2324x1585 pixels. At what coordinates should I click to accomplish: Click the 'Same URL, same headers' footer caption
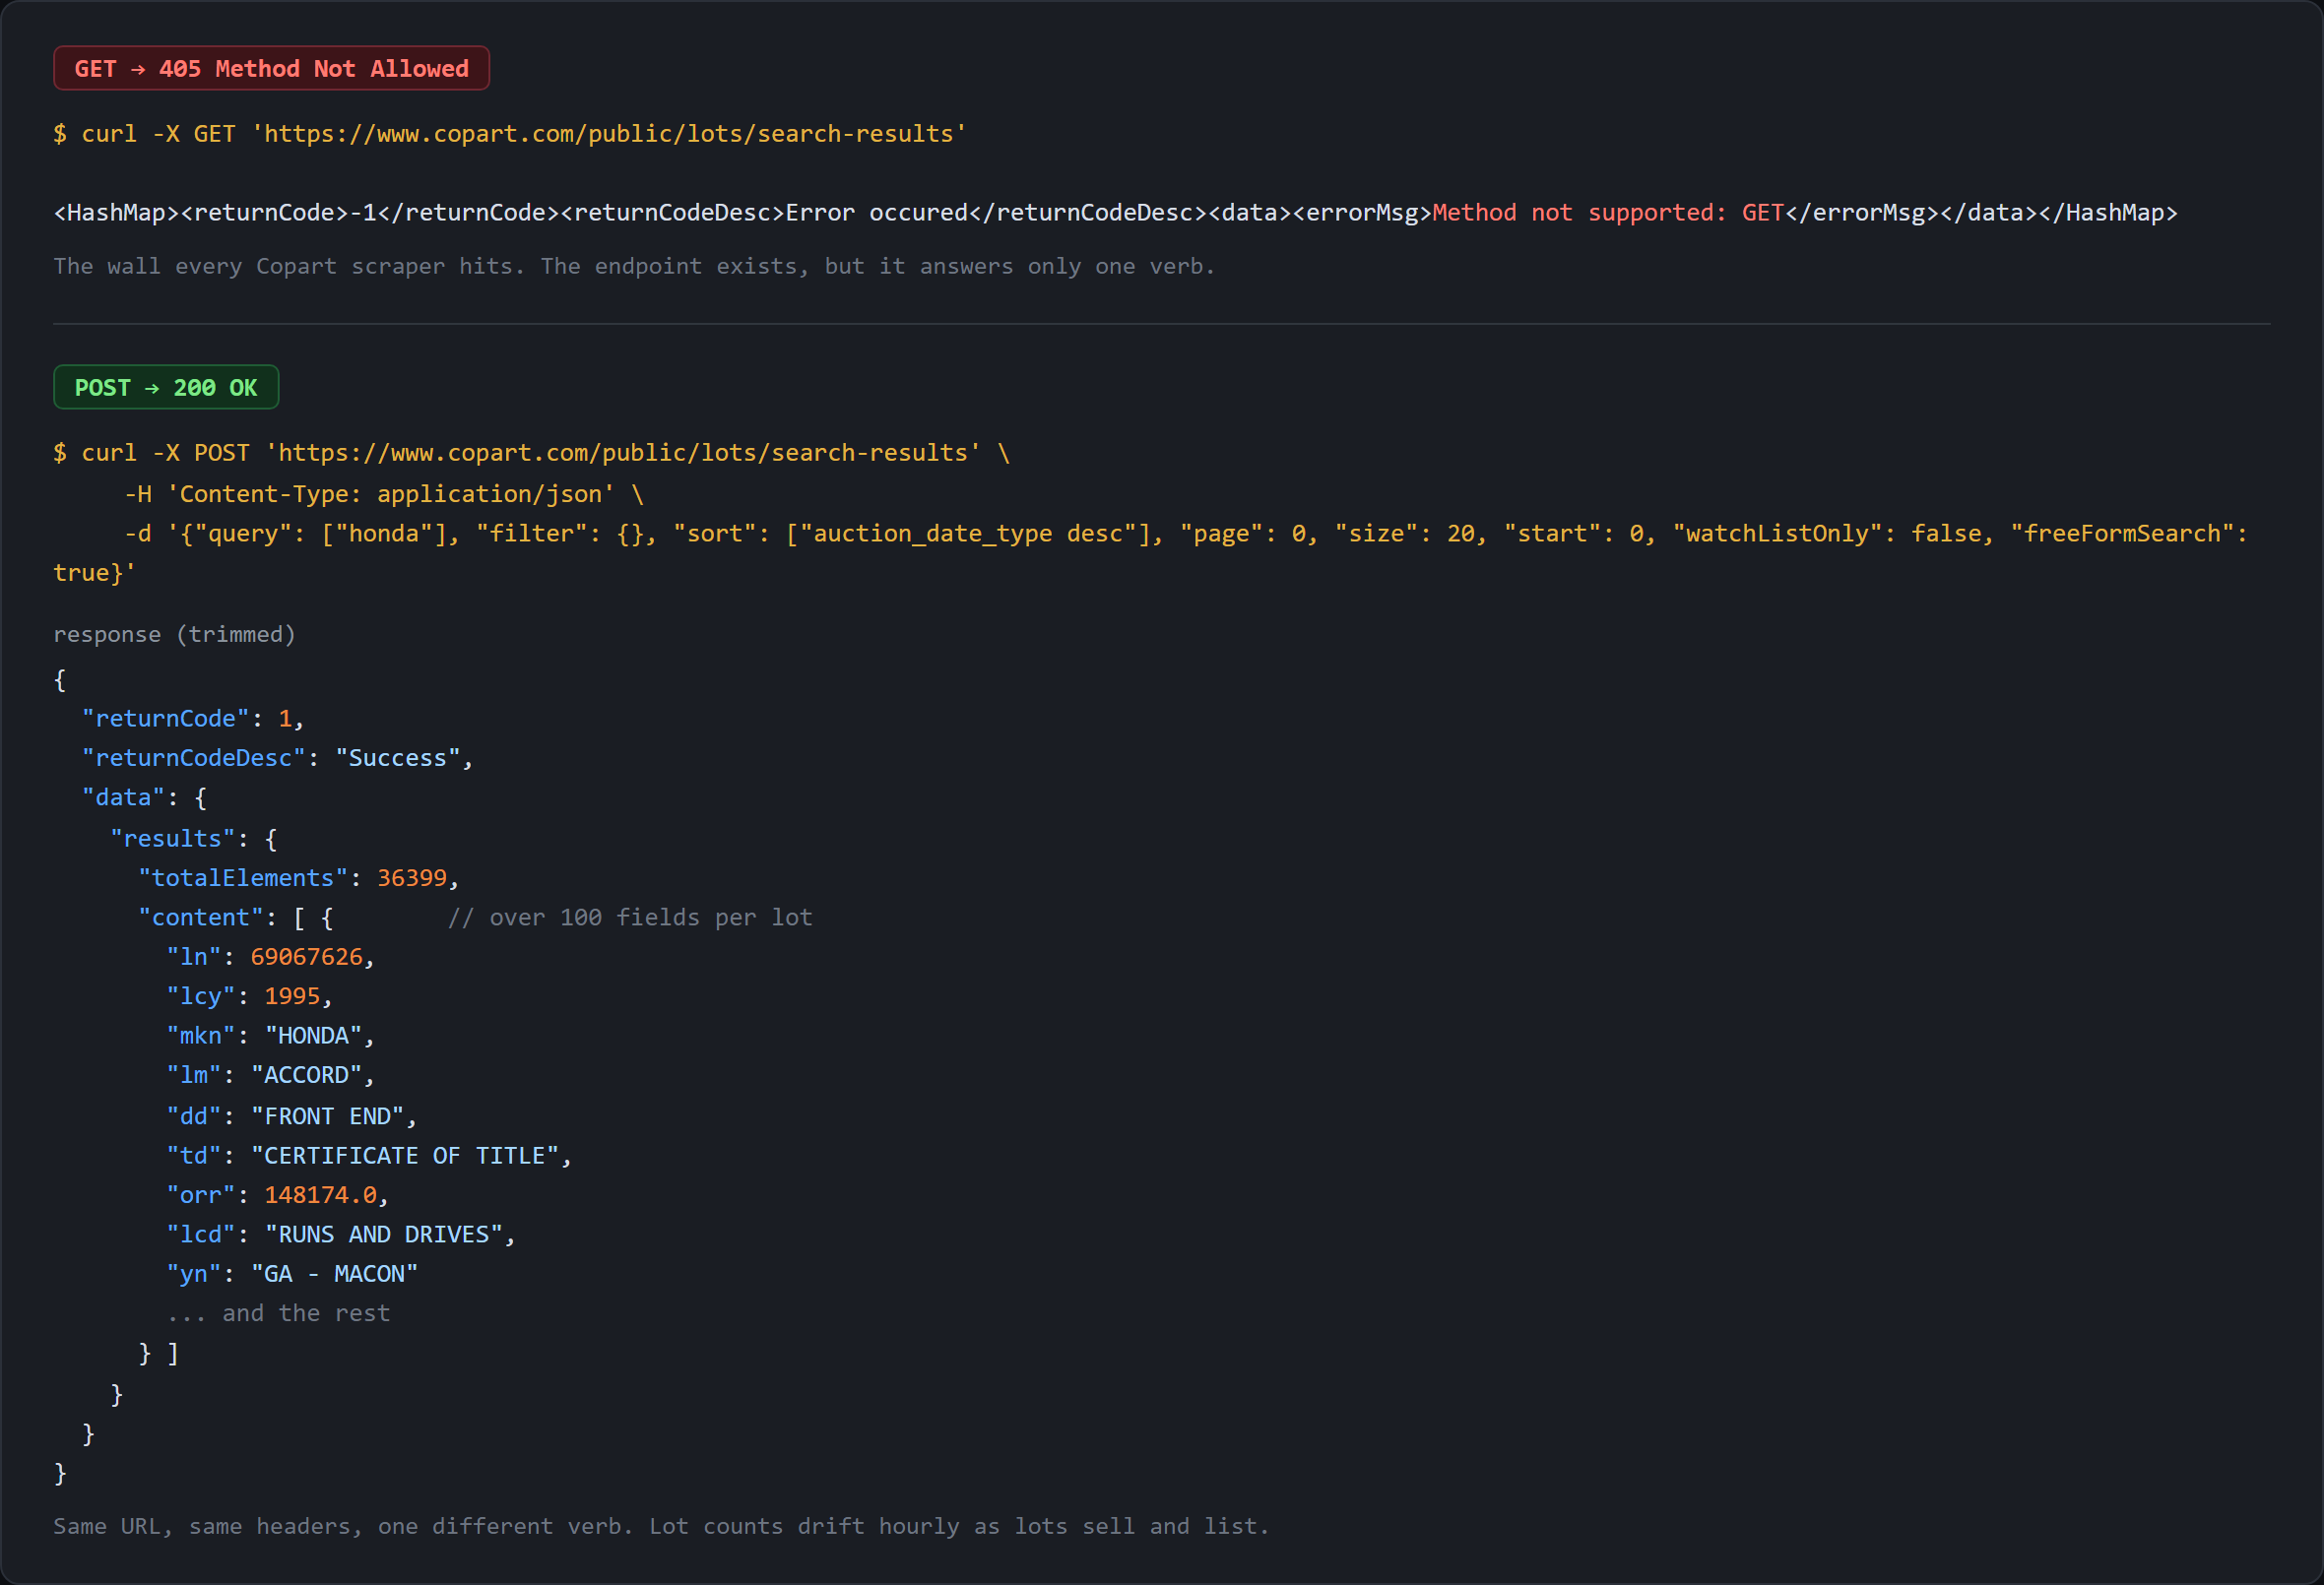pyautogui.click(x=661, y=1526)
